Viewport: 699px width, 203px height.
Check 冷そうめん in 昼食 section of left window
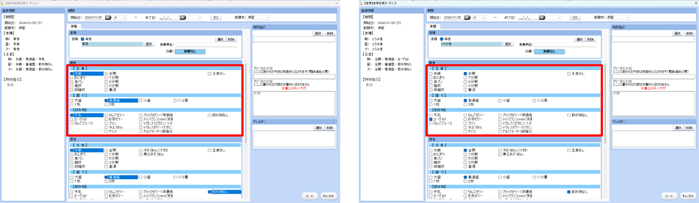[x=140, y=150]
